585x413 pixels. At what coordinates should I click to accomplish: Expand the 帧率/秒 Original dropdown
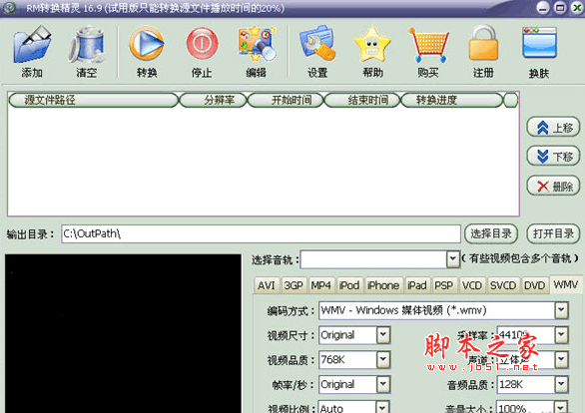383,384
